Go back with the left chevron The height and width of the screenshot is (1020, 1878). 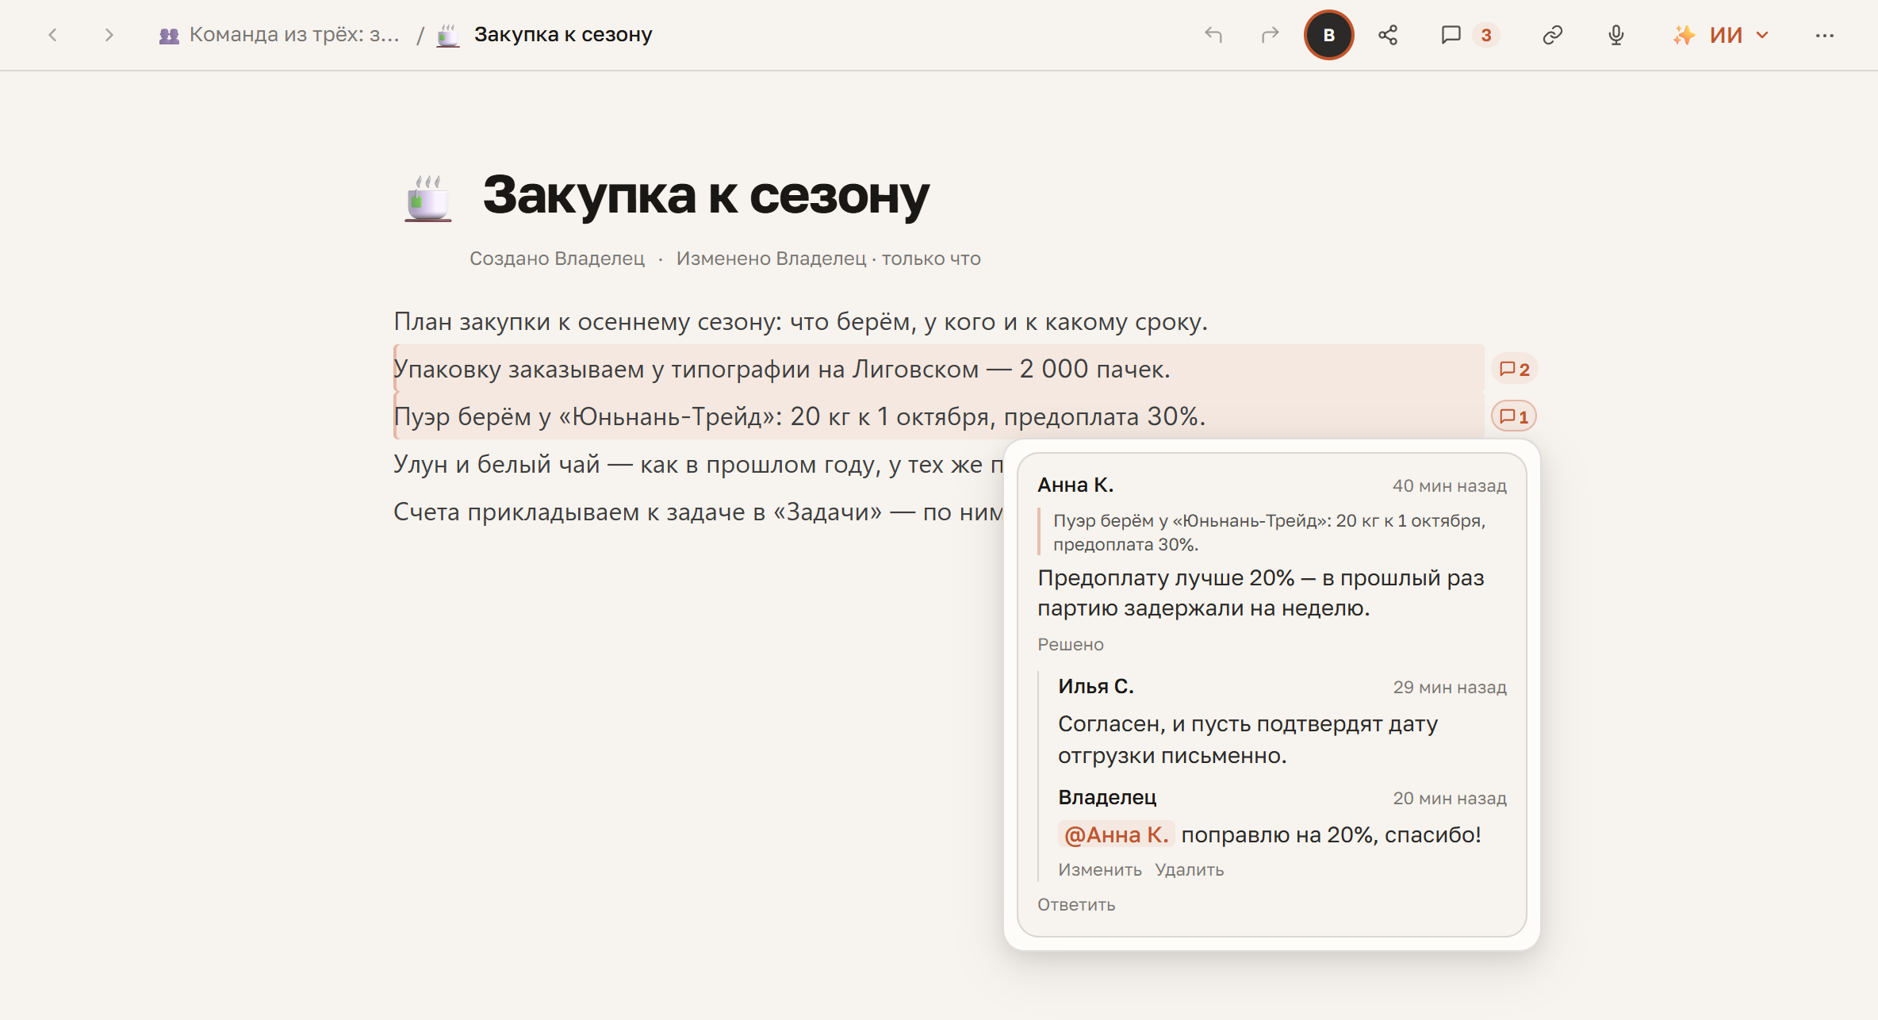click(x=53, y=35)
